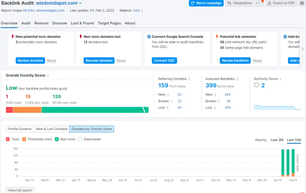Select the Last 3M time range
Viewport: 306px width, 193px height.
tap(277, 140)
